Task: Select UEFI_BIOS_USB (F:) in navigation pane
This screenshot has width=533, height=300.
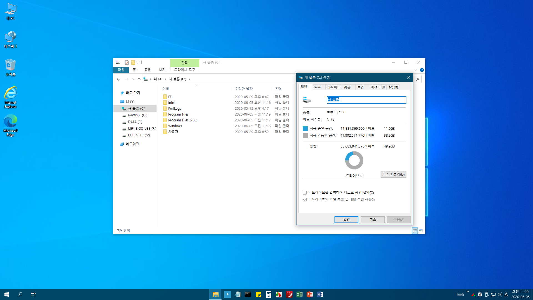Action: (135, 129)
